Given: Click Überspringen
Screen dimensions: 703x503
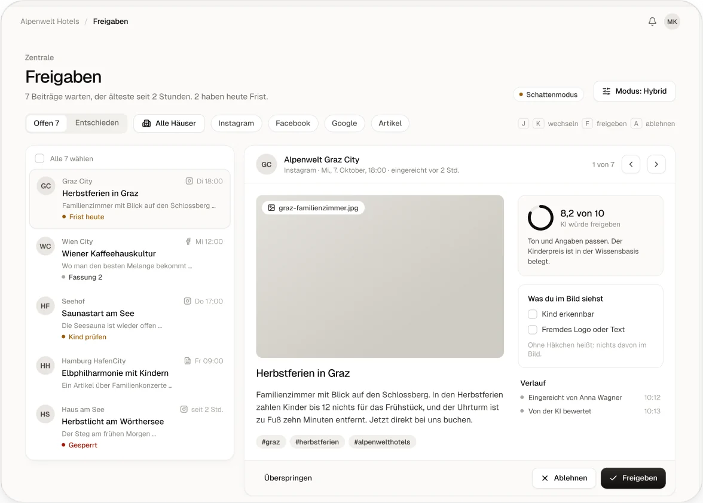Looking at the screenshot, I should 288,478.
